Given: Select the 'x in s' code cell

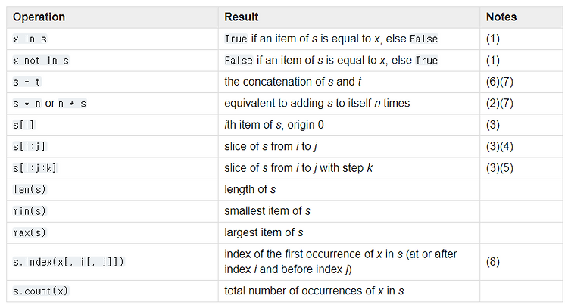Looking at the screenshot, I should [x=30, y=39].
